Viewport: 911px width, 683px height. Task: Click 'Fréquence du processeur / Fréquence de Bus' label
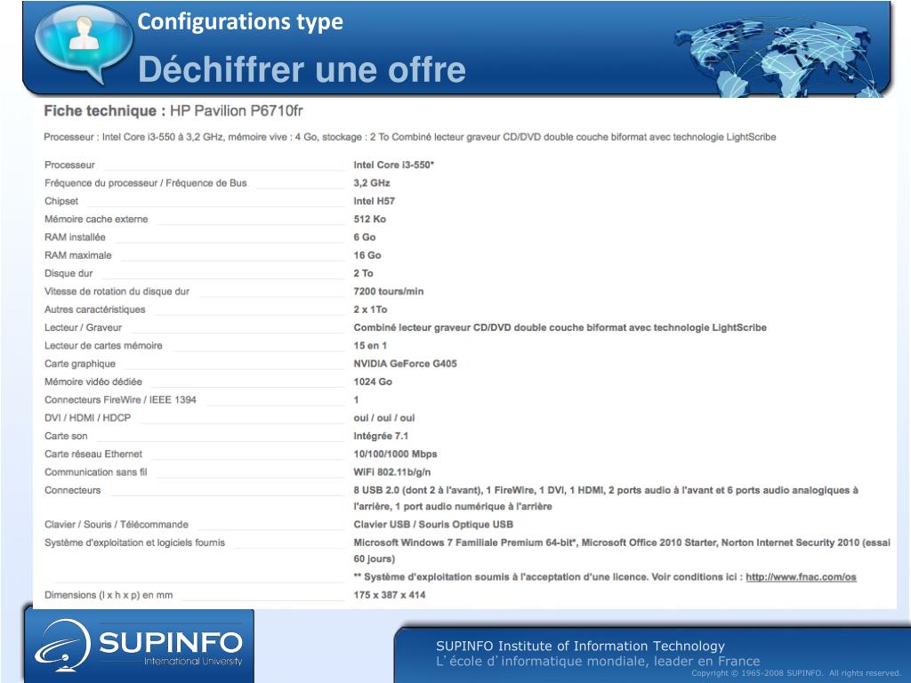tap(145, 183)
